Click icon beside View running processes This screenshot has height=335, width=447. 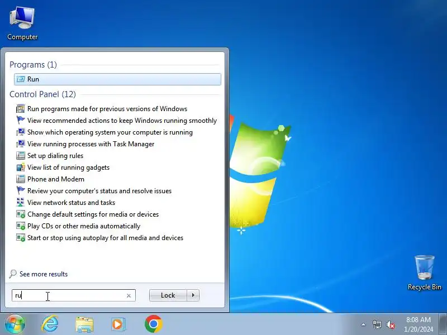pyautogui.click(x=21, y=144)
